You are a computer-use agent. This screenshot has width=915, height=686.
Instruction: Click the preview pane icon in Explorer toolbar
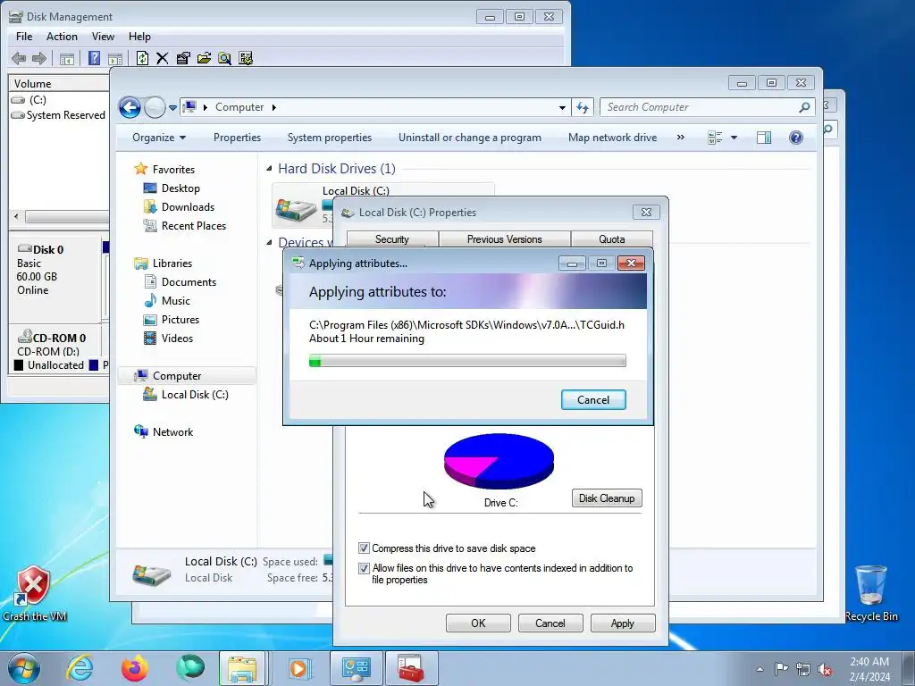(763, 138)
